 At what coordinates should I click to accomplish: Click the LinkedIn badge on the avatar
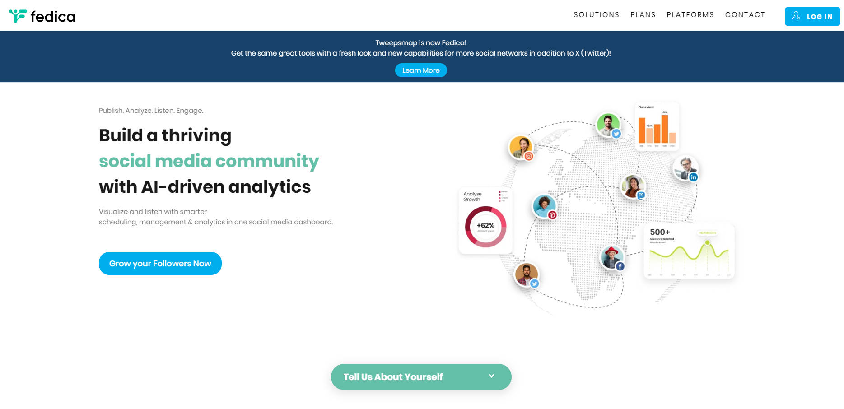click(x=694, y=177)
